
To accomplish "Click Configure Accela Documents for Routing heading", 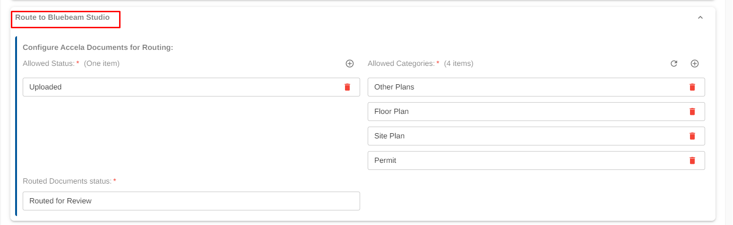I will 98,48.
